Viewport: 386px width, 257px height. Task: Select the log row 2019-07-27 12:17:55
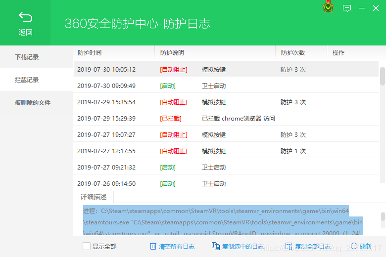(226, 151)
